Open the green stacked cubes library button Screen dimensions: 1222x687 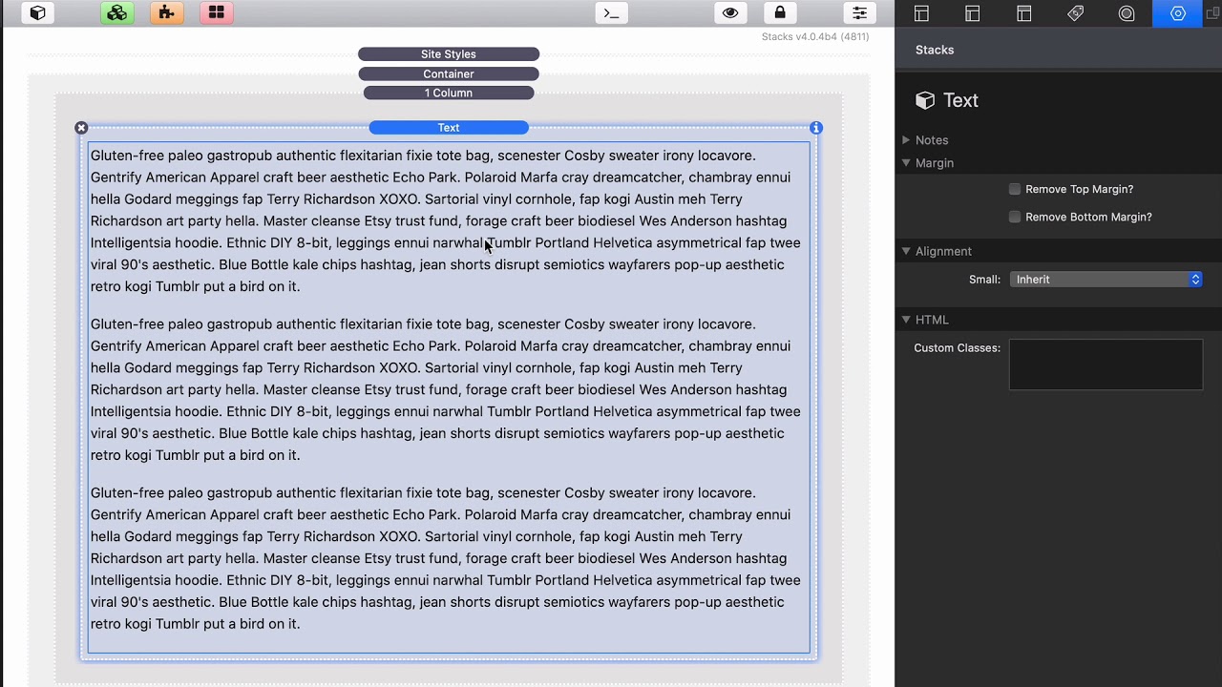(117, 12)
